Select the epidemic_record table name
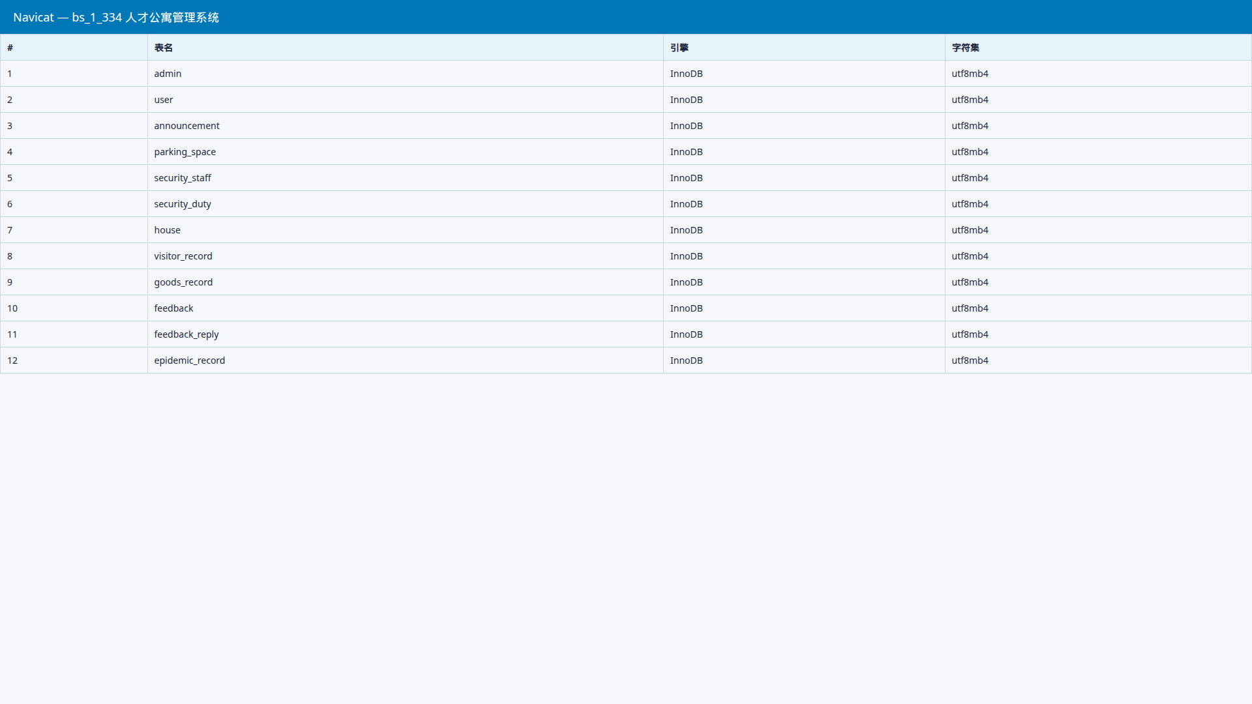The width and height of the screenshot is (1252, 704). (x=189, y=360)
